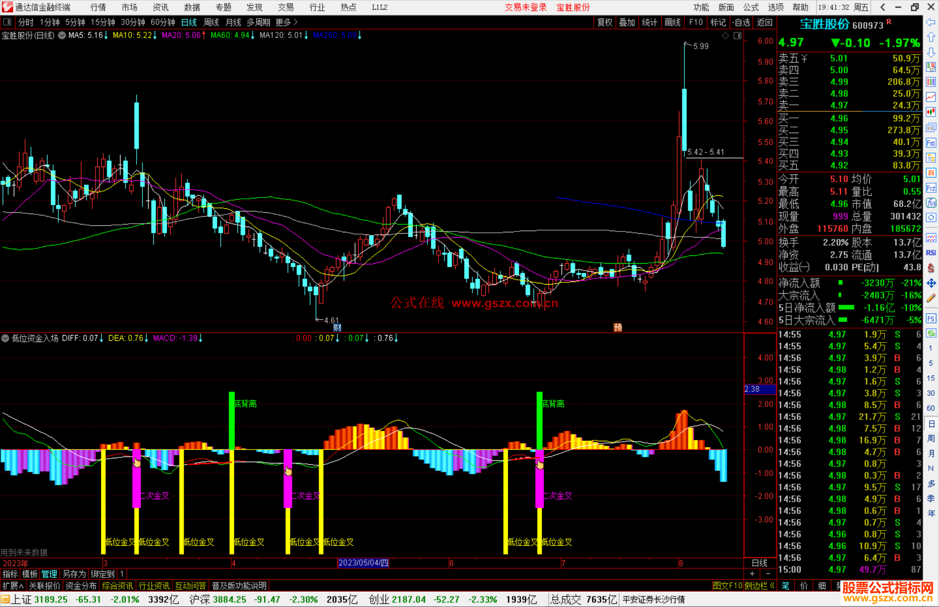
Task: Click the trend line chart sidebar icon
Action: point(931,97)
